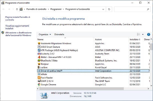Select the Kovid Goyal author cell

click(x=101, y=67)
